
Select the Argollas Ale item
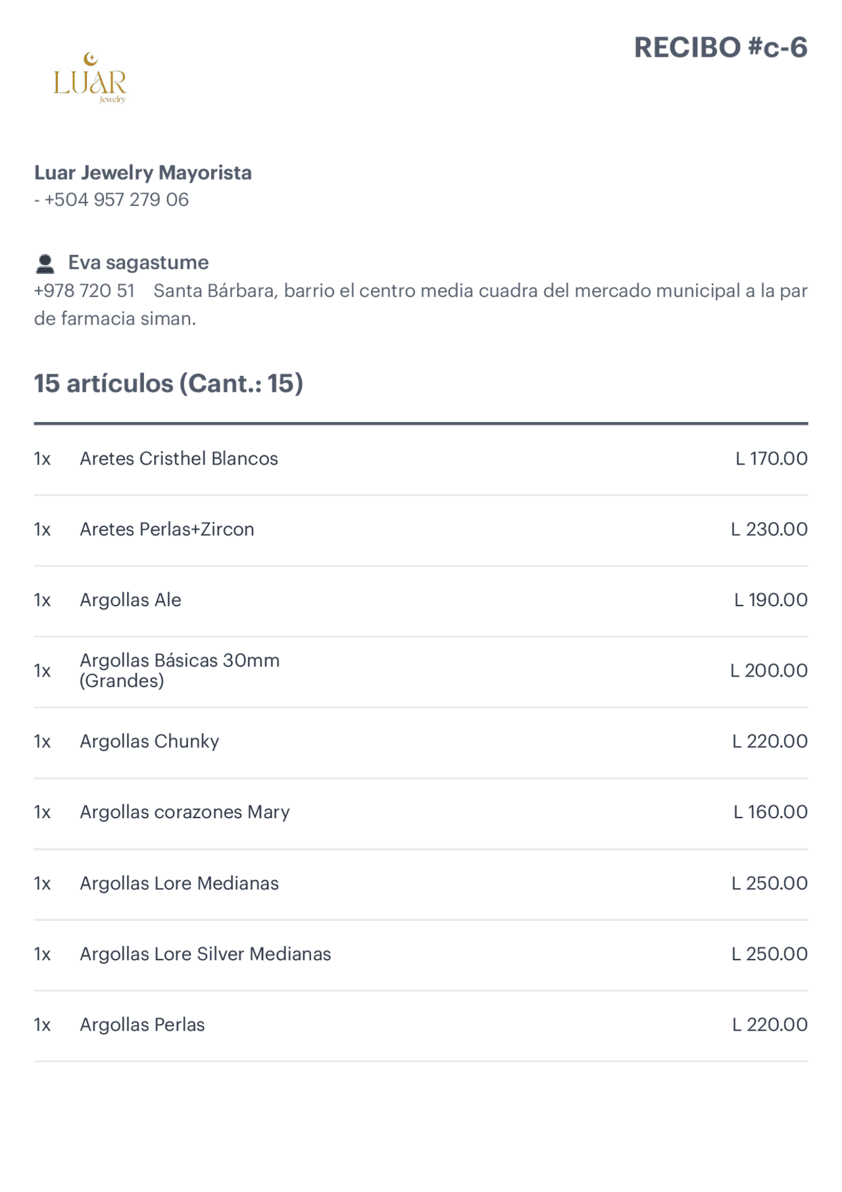pyautogui.click(x=130, y=600)
